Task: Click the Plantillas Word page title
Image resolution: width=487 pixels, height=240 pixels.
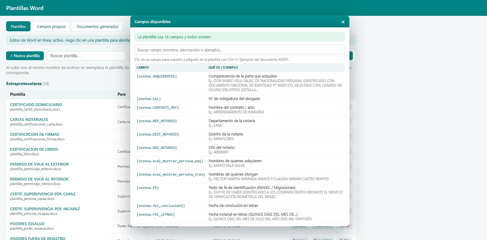Action: click(25, 8)
